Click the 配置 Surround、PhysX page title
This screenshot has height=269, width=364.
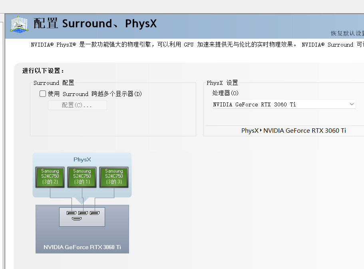(95, 24)
